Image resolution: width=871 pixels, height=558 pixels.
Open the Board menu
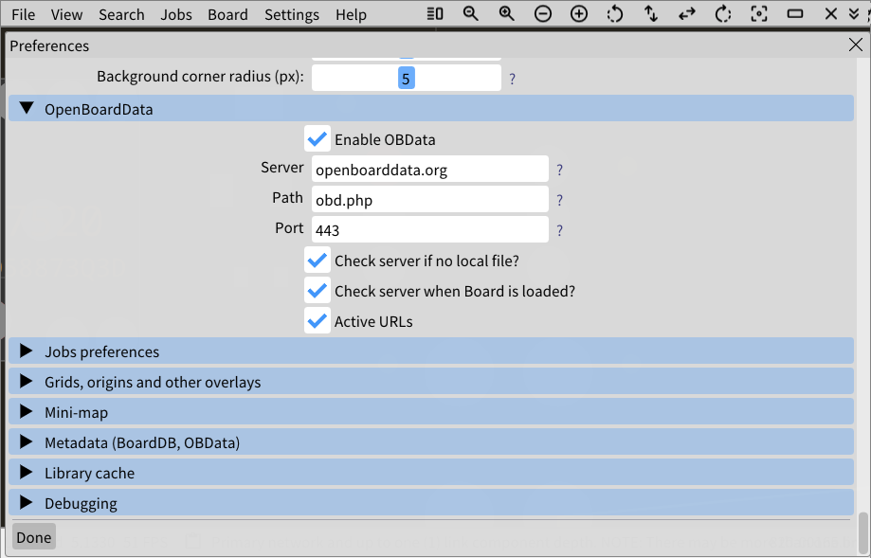click(227, 14)
